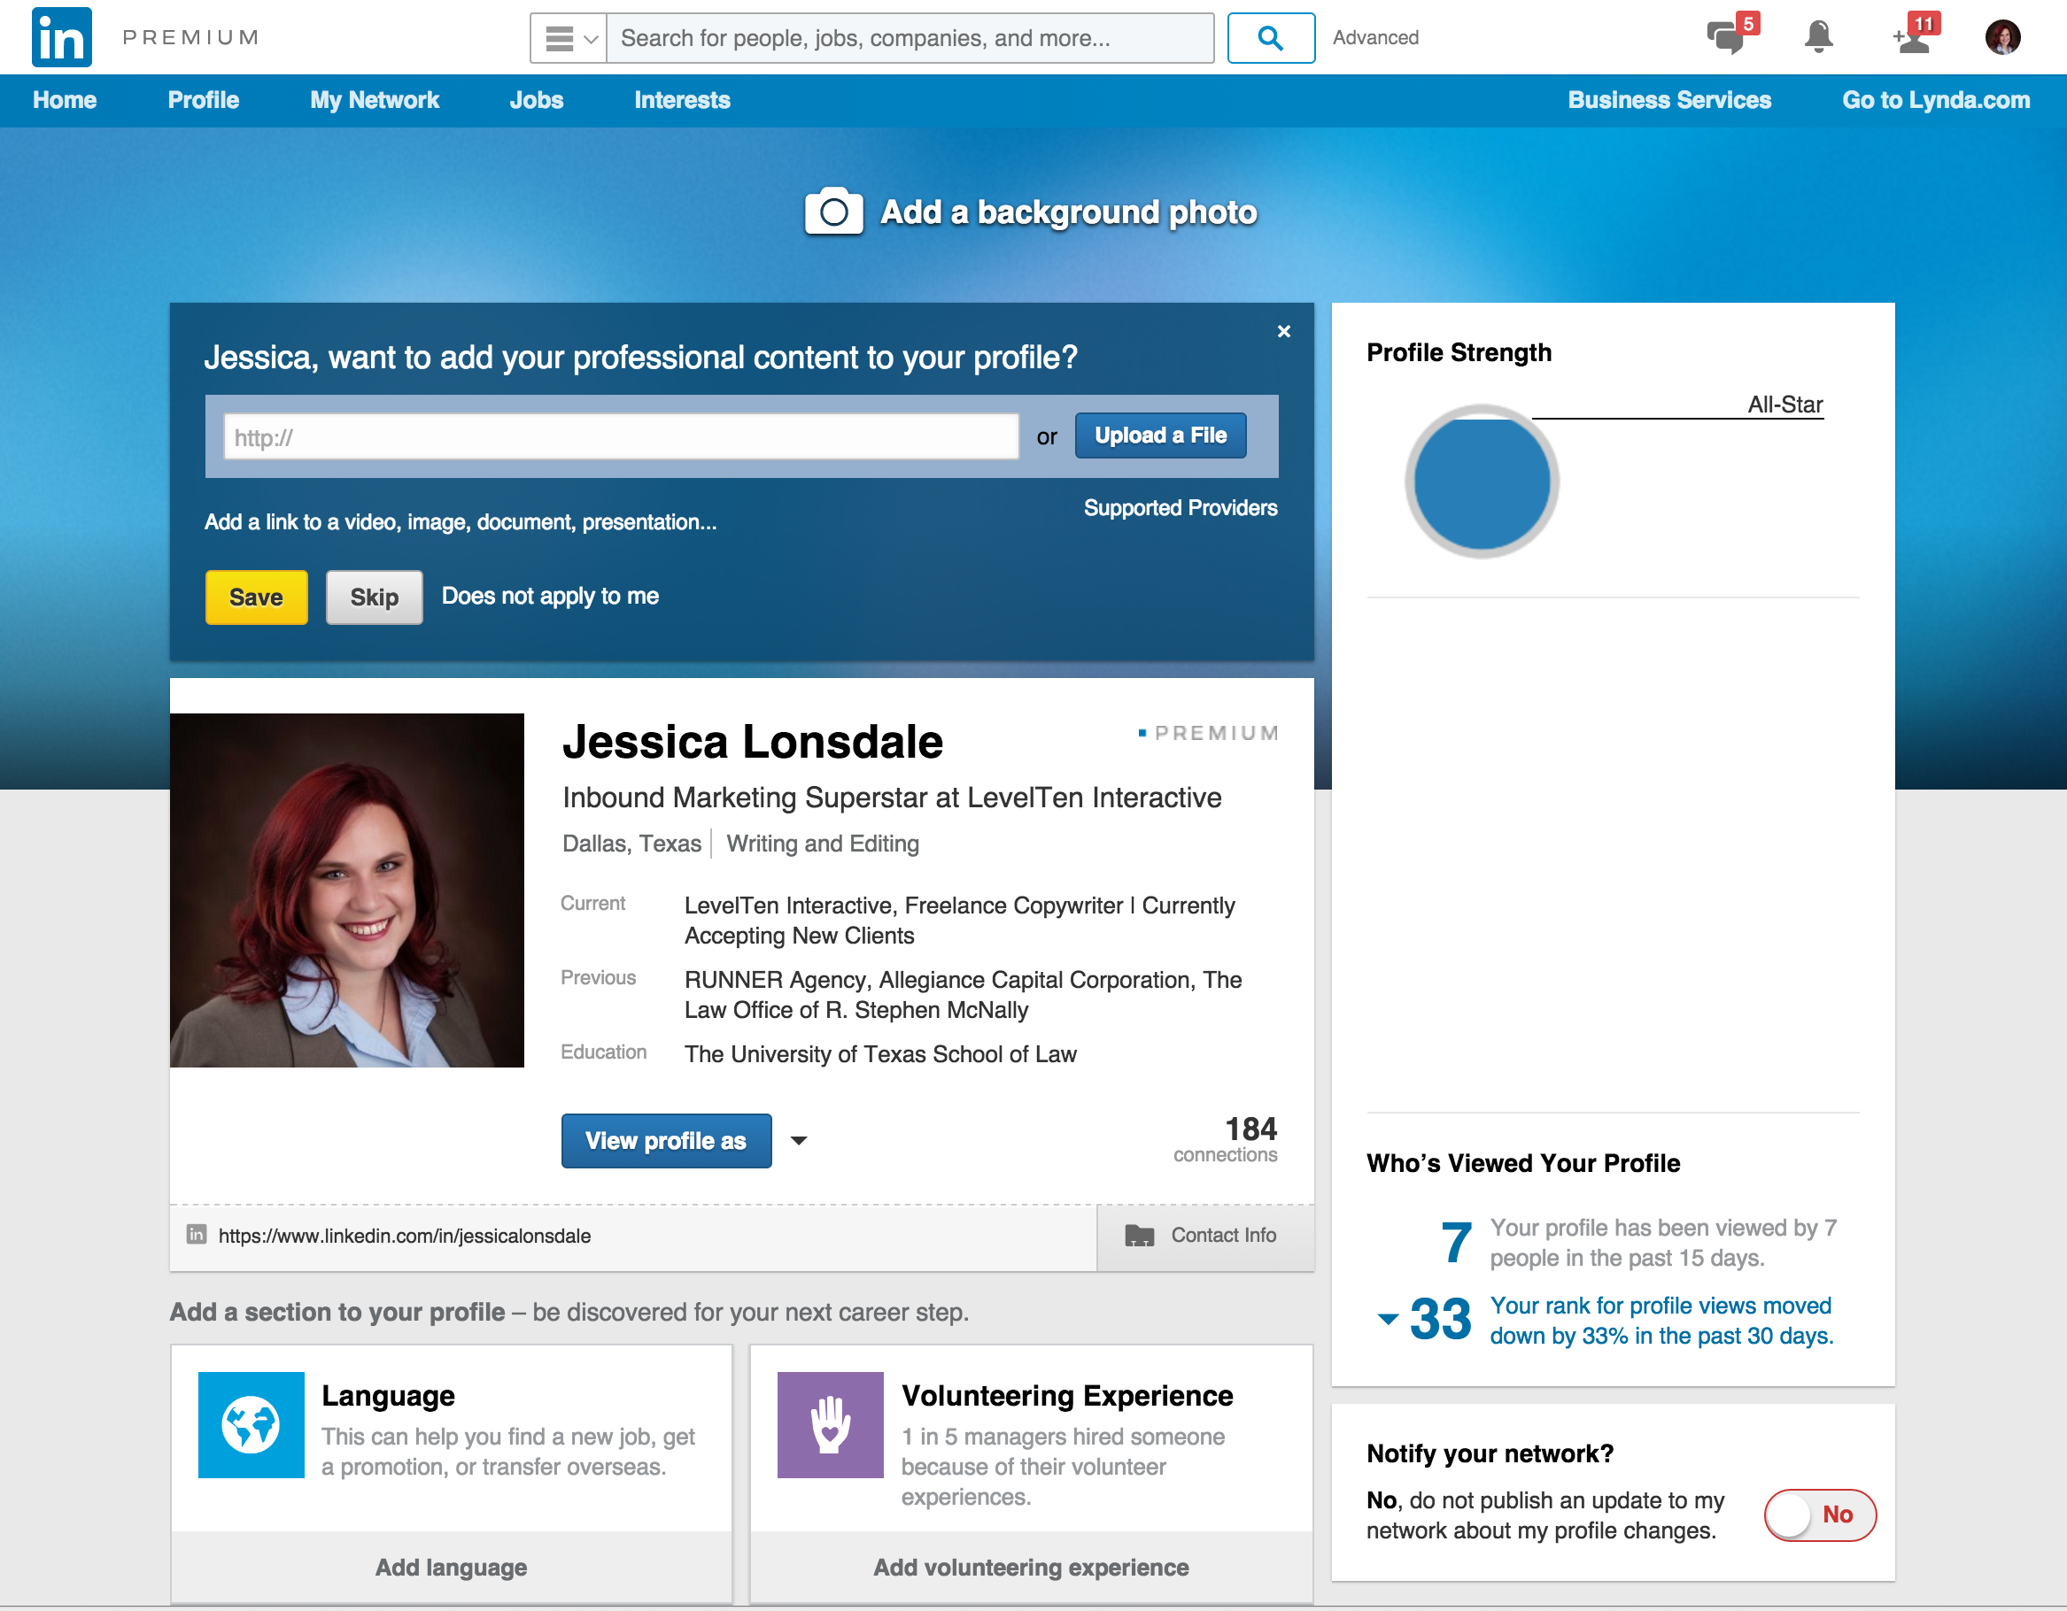Click the Skip button
Image resolution: width=2067 pixels, height=1611 pixels.
point(374,597)
